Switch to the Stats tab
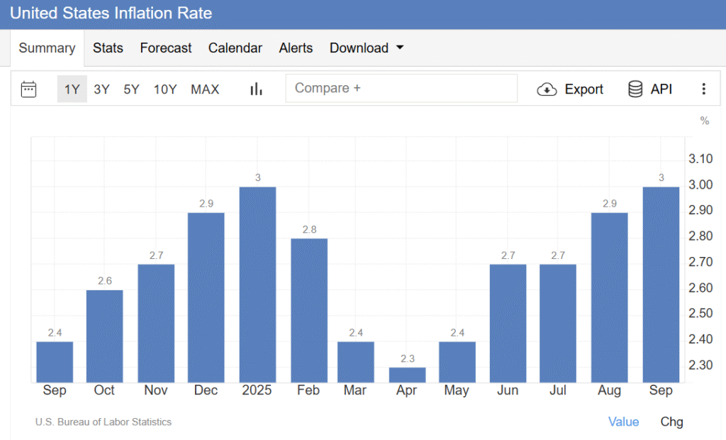The image size is (726, 440). pyautogui.click(x=108, y=48)
